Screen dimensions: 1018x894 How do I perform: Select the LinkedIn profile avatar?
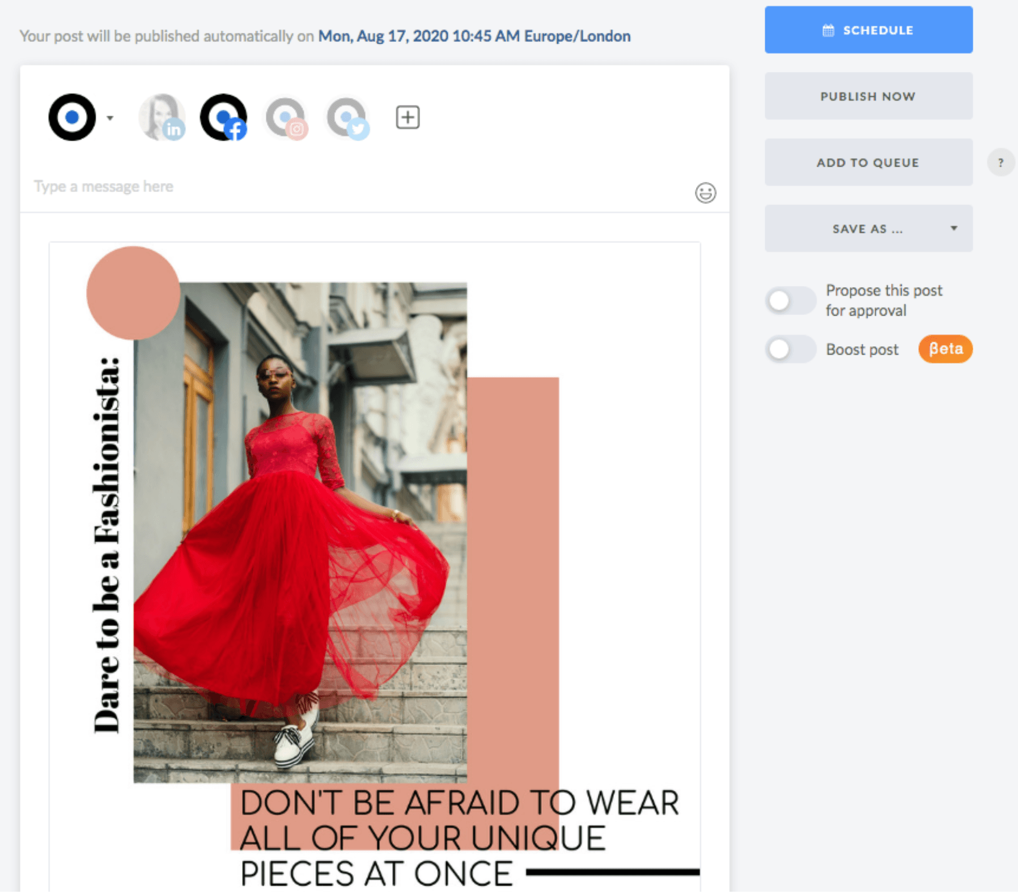click(x=162, y=117)
